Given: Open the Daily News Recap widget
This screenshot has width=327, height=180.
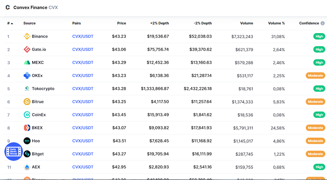Looking at the screenshot, I should coord(13,151).
